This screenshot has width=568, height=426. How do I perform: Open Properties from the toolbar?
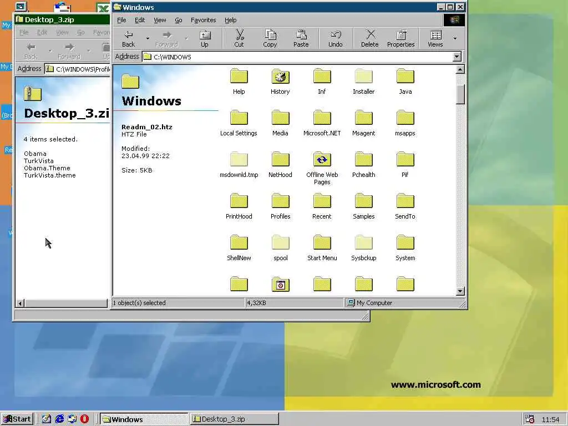point(400,39)
